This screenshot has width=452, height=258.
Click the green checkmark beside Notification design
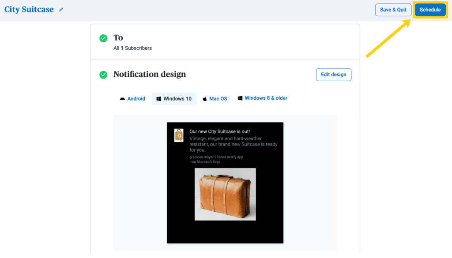[x=103, y=75]
